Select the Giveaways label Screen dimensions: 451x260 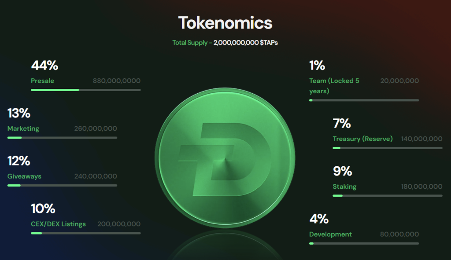[24, 176]
